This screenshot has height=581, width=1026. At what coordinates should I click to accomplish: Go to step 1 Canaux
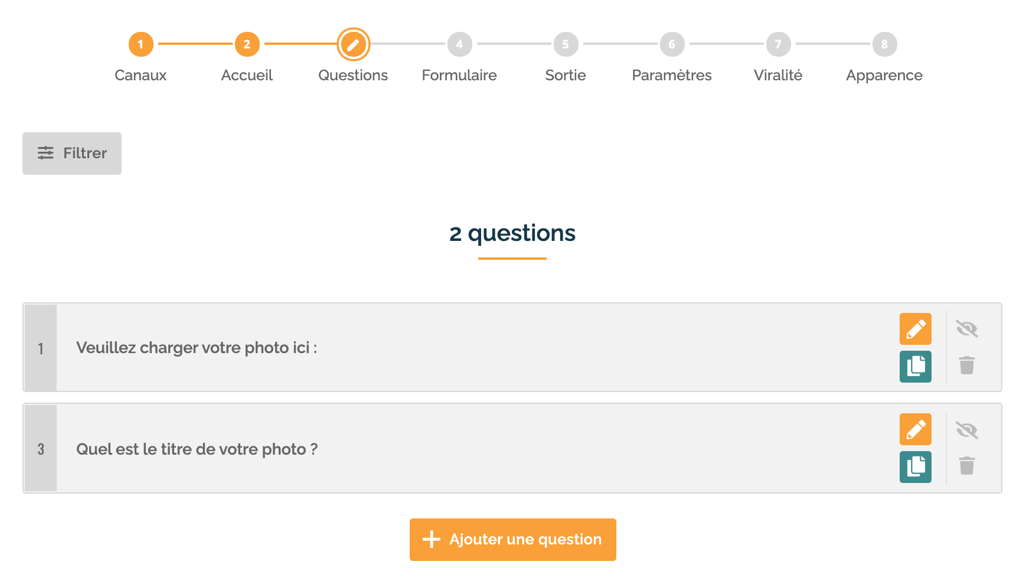[140, 44]
